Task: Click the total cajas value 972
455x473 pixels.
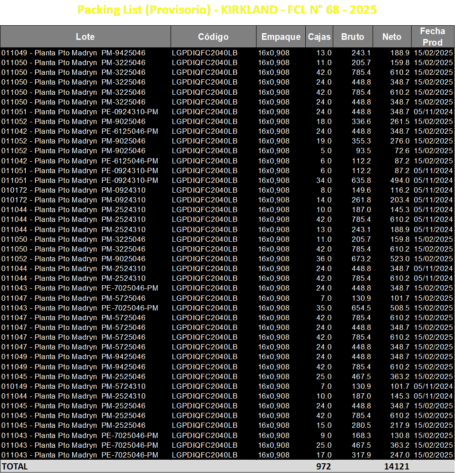Action: [323, 466]
